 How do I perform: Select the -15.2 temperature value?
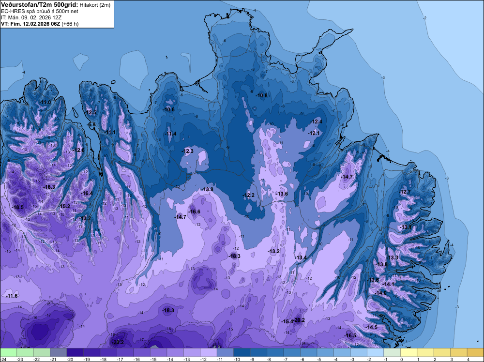64,206
